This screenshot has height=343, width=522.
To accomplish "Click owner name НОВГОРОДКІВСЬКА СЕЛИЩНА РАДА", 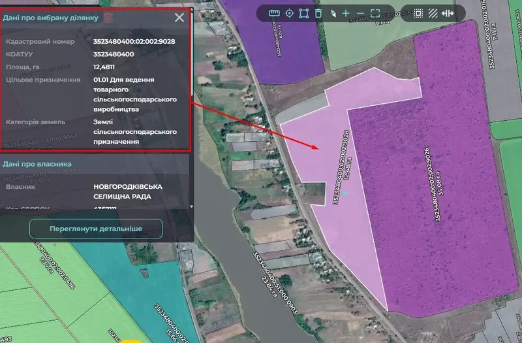I will coord(128,191).
